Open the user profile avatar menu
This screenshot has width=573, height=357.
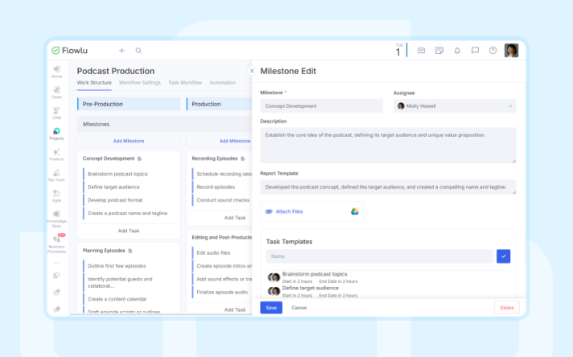coord(511,50)
